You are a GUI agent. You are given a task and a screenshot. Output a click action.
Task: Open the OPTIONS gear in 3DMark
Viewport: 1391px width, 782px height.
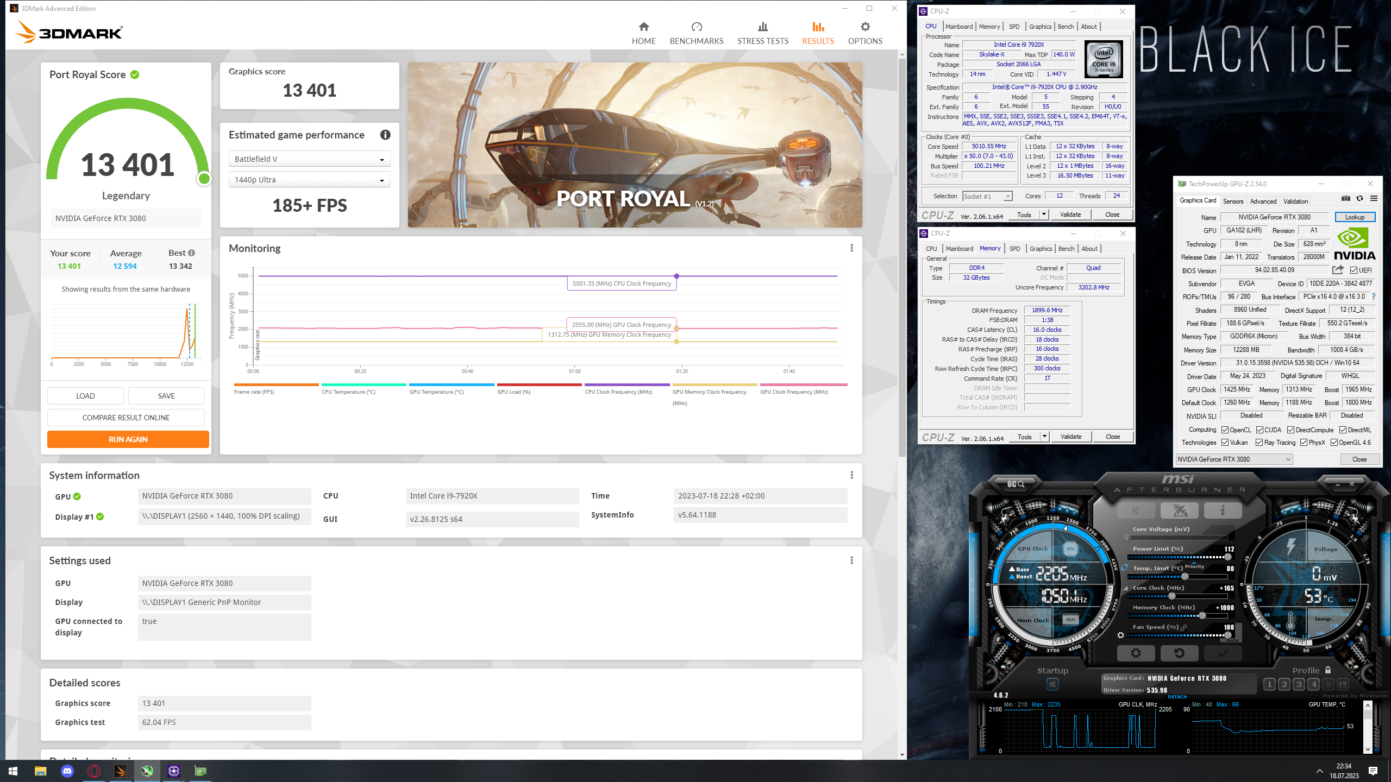pos(865,33)
